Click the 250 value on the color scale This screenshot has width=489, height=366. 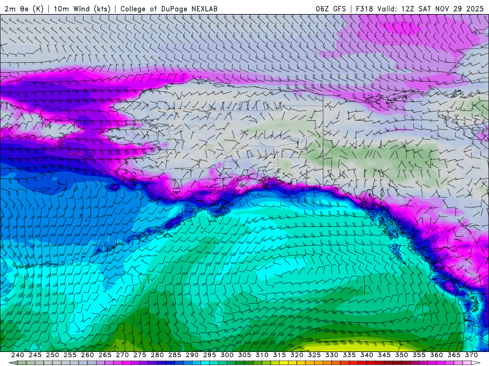tap(53, 355)
